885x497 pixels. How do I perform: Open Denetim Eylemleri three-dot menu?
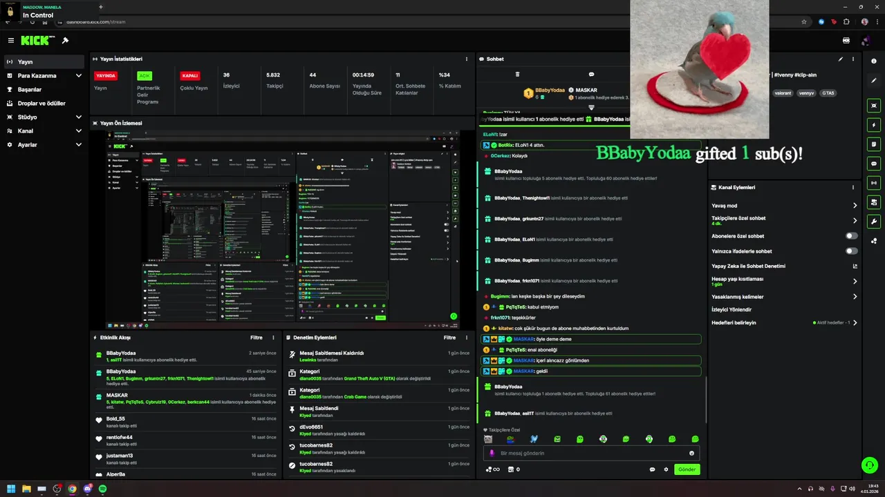tap(467, 338)
